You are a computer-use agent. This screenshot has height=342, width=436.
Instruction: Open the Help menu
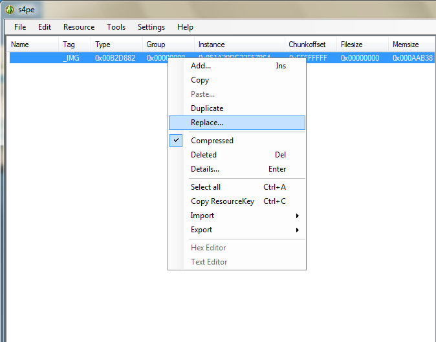[x=185, y=27]
